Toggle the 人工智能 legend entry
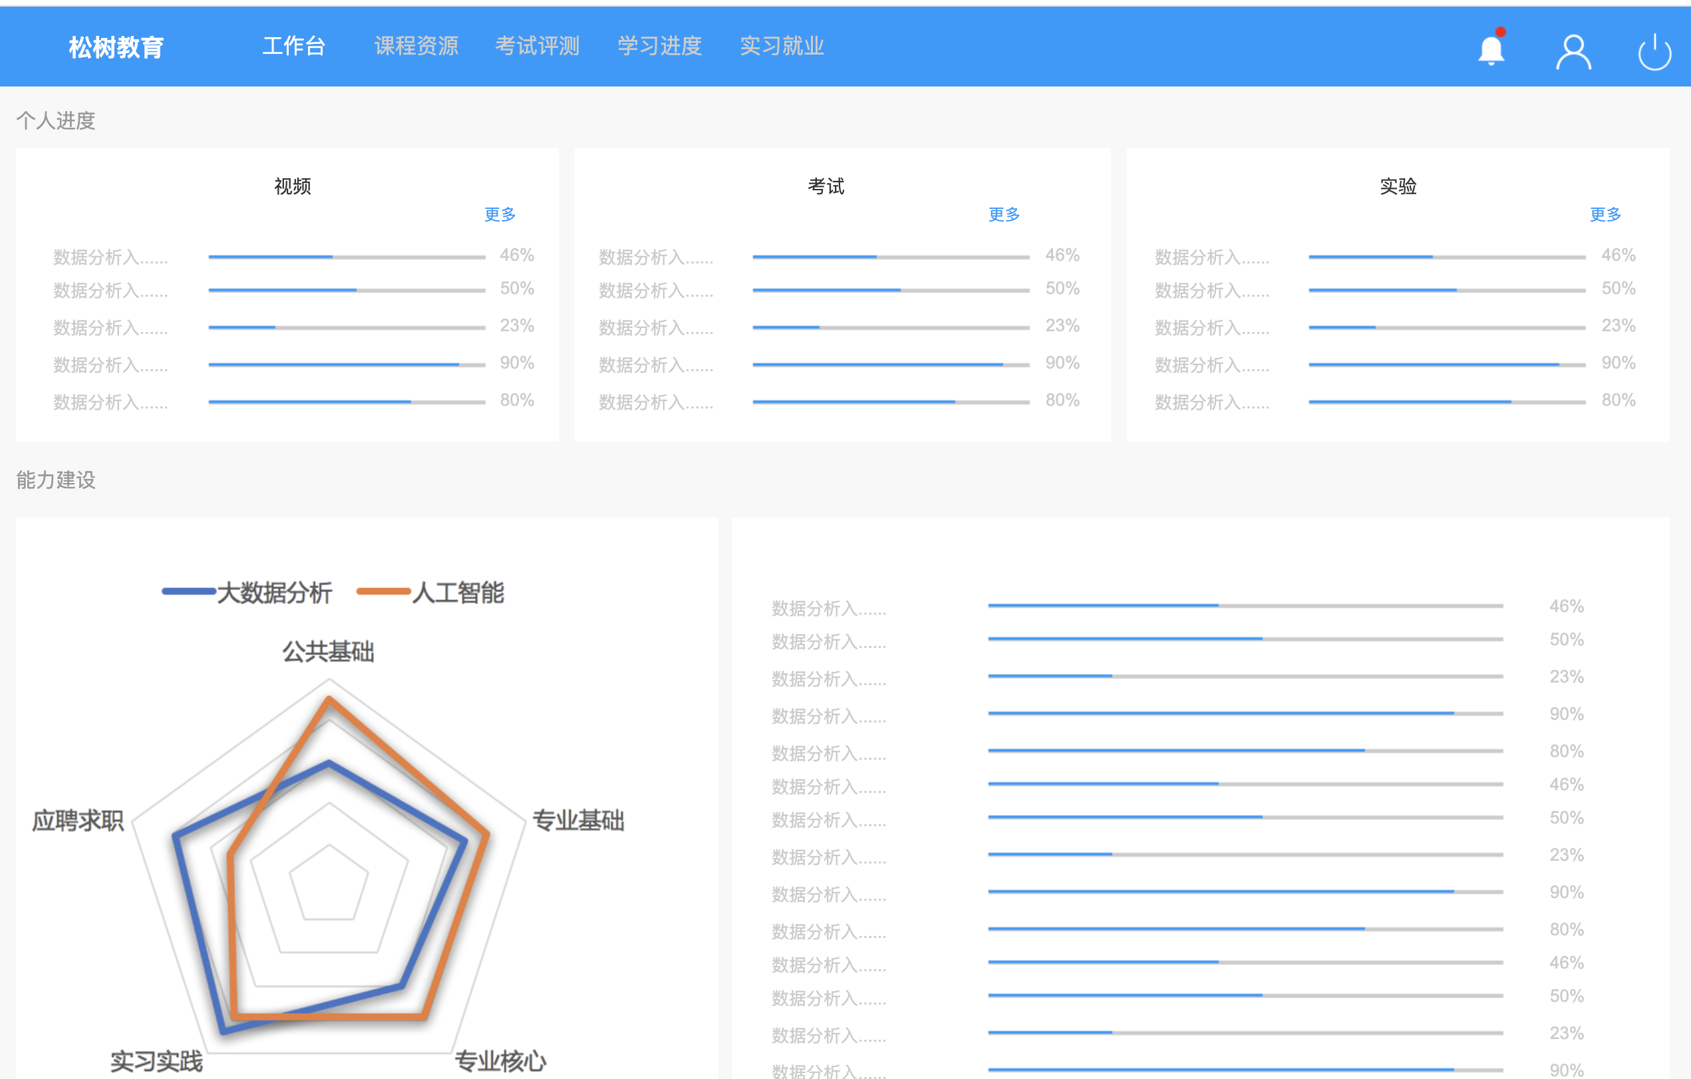The image size is (1691, 1079). pyautogui.click(x=430, y=592)
